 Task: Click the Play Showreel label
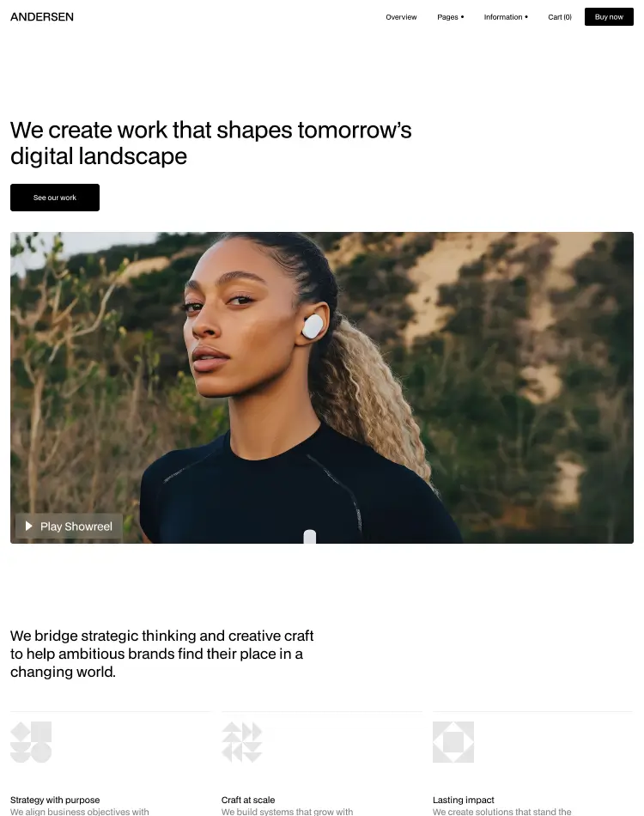click(x=76, y=527)
